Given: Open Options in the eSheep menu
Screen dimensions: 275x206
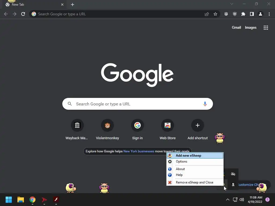Looking at the screenshot, I should point(195,161).
